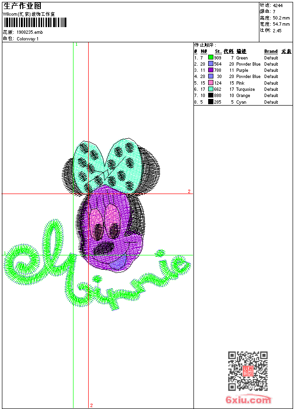Click the file name 1908235.emb
Image resolution: width=294 pixels, height=409 pixels.
30,32
